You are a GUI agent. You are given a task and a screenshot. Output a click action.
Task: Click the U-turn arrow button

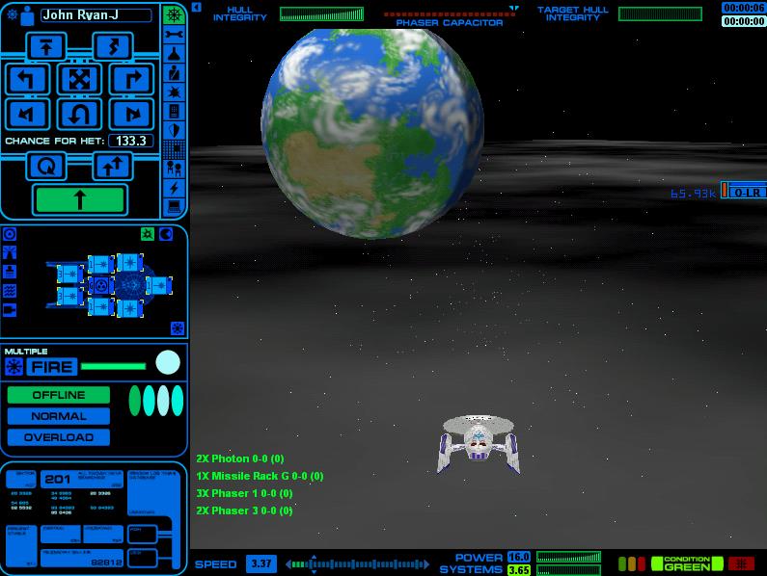(x=79, y=114)
